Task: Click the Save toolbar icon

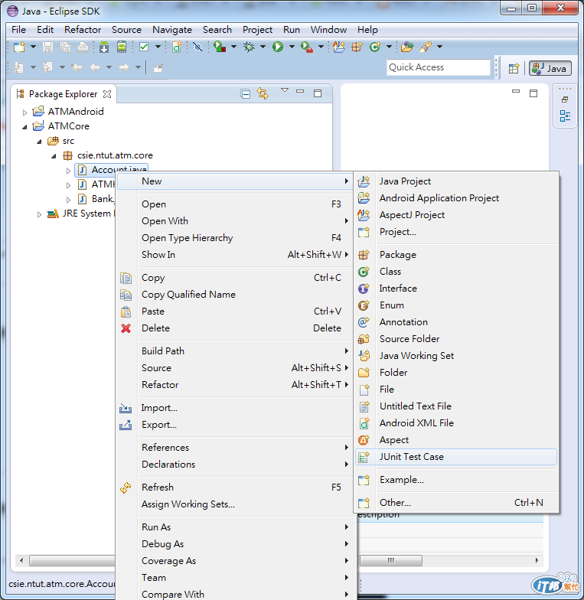Action: (47, 47)
